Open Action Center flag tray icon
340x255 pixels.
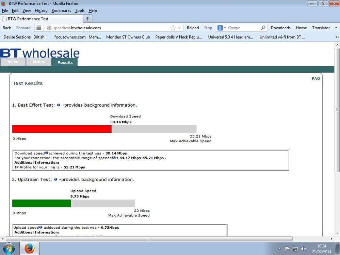pyautogui.click(x=287, y=249)
